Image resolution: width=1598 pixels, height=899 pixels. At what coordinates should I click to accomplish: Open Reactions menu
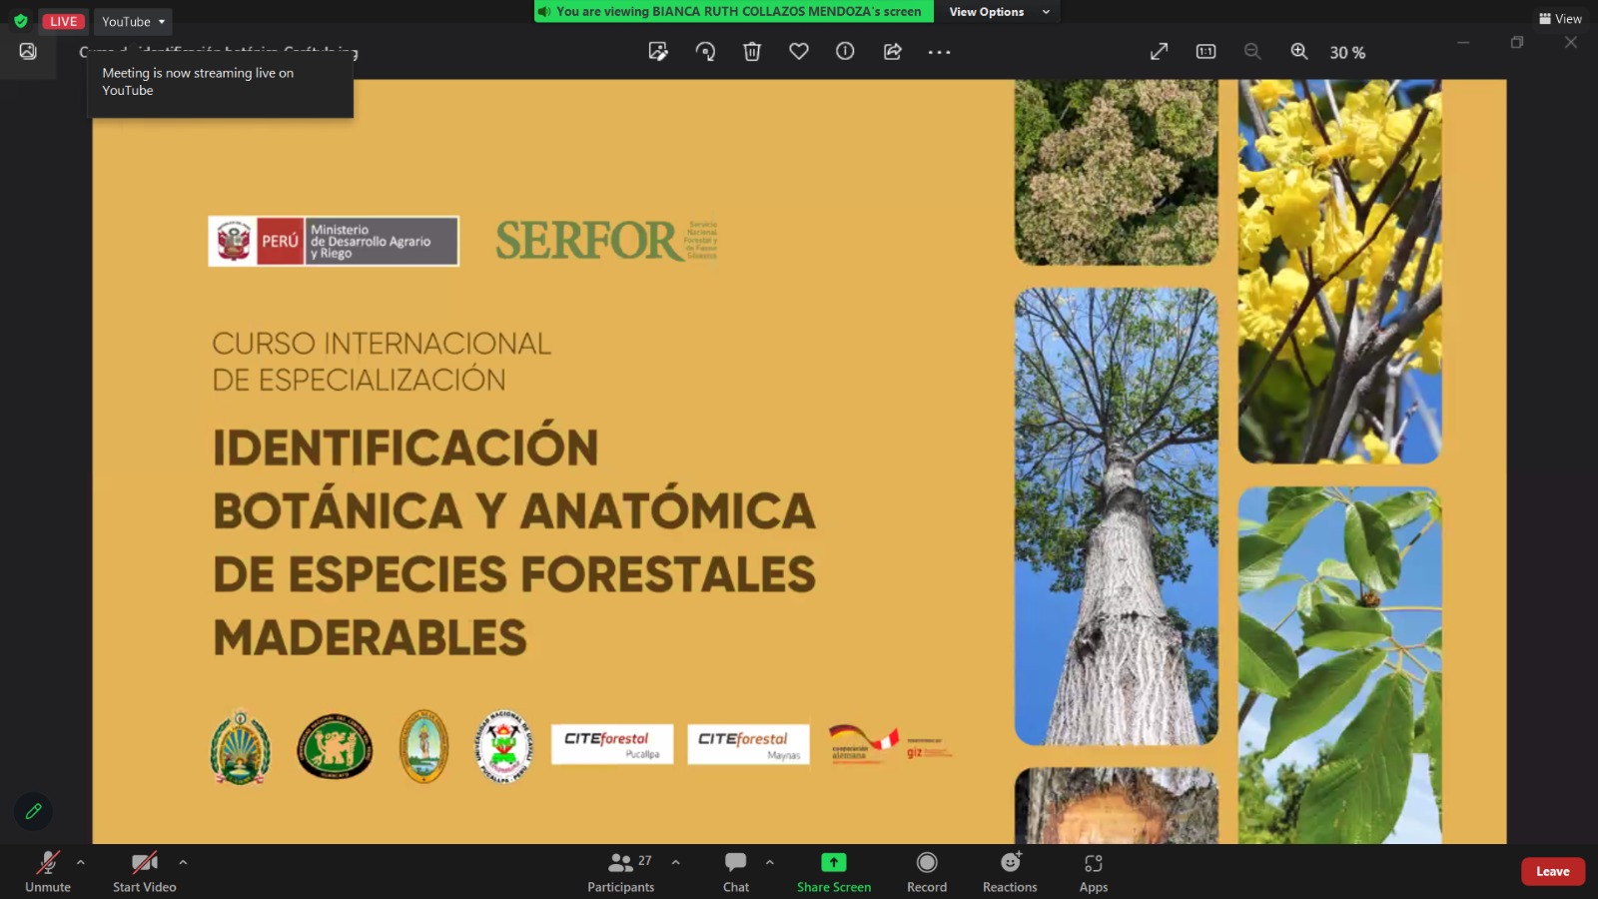(1010, 871)
